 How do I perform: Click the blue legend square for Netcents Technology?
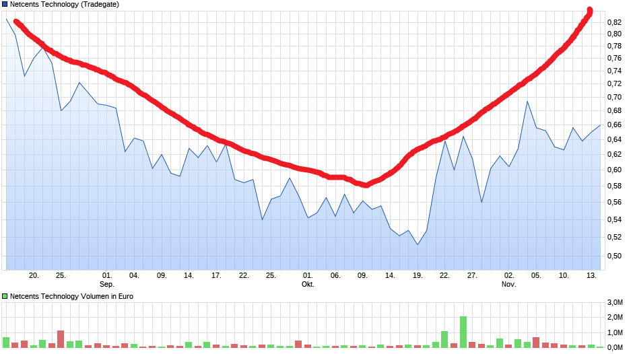tap(5, 5)
